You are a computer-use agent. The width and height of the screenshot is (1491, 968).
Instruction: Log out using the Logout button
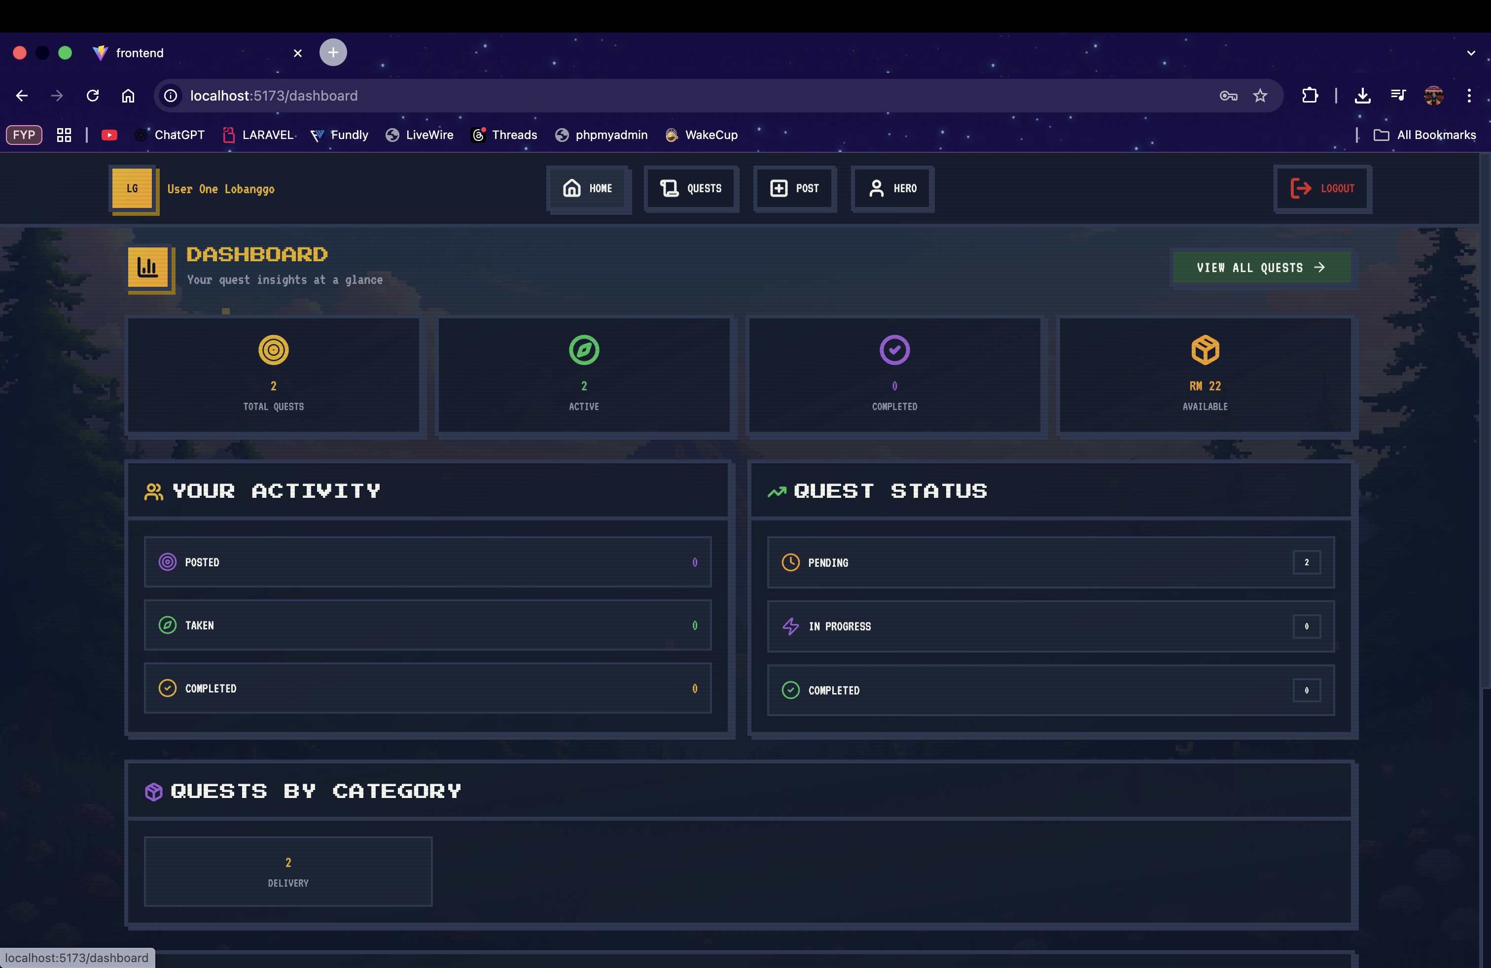[1322, 188]
